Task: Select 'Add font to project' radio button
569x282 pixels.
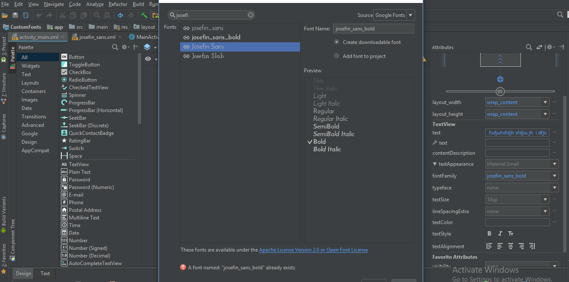Action: (336, 56)
